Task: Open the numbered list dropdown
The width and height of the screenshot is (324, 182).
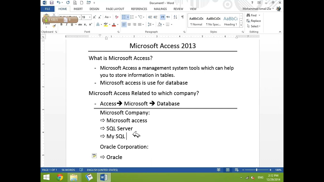Action: click(136, 17)
